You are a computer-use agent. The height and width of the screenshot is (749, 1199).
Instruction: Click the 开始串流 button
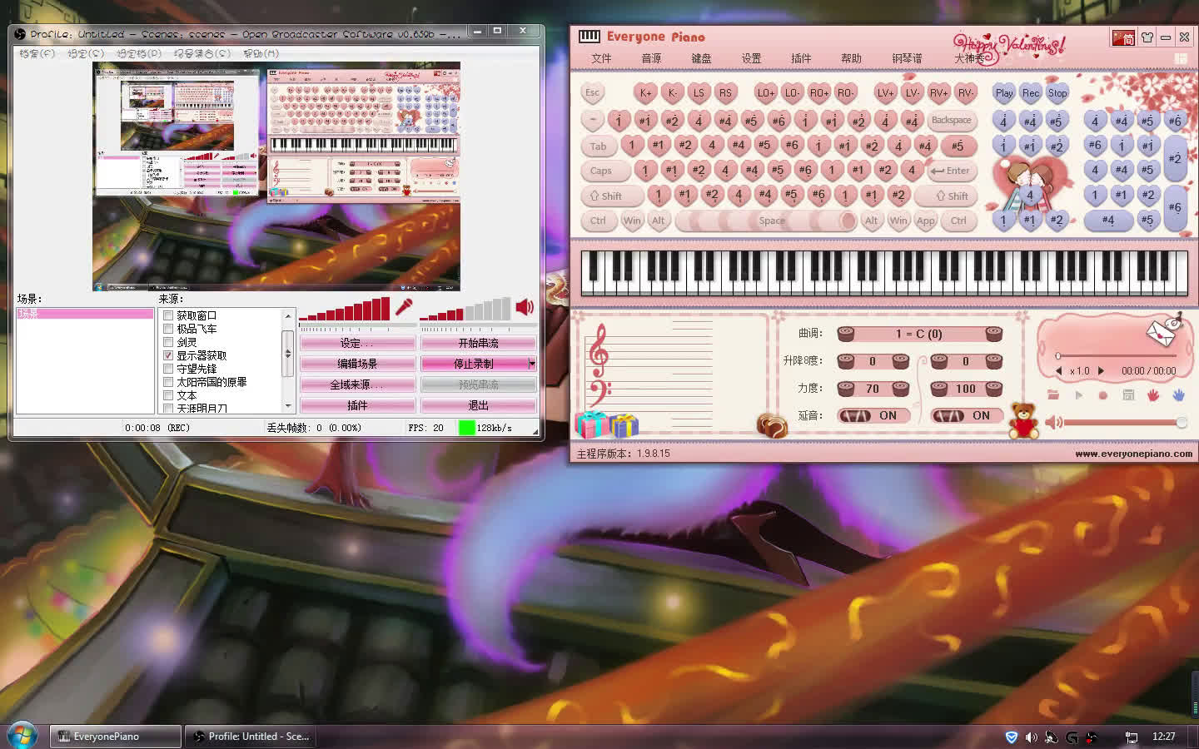(x=478, y=343)
